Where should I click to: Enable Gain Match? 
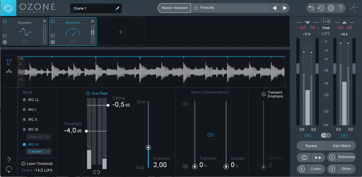point(342,146)
